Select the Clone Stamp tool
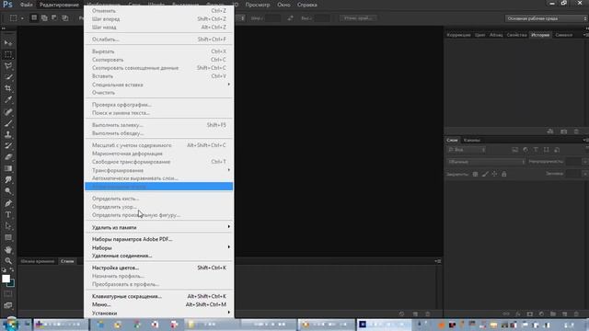 coord(8,134)
